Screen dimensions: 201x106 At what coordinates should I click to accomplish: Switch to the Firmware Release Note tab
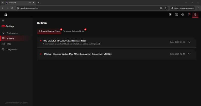pos(73,31)
